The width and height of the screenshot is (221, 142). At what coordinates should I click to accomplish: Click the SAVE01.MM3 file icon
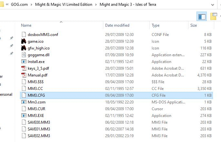point(24,129)
